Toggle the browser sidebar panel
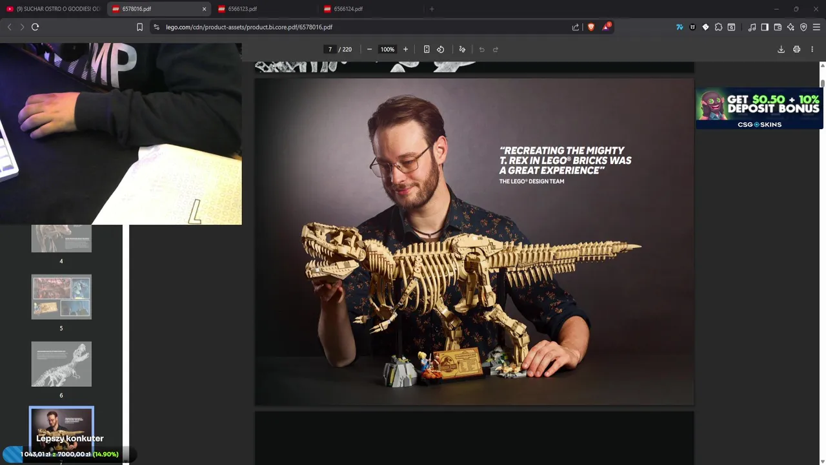Viewport: 826px width, 465px height. (x=765, y=27)
